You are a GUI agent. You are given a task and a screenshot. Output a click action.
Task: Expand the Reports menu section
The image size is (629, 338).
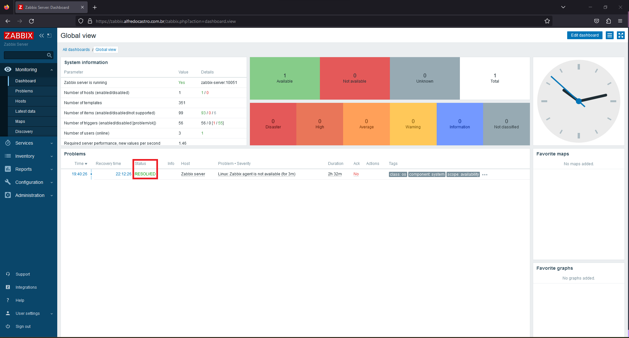pyautogui.click(x=52, y=169)
